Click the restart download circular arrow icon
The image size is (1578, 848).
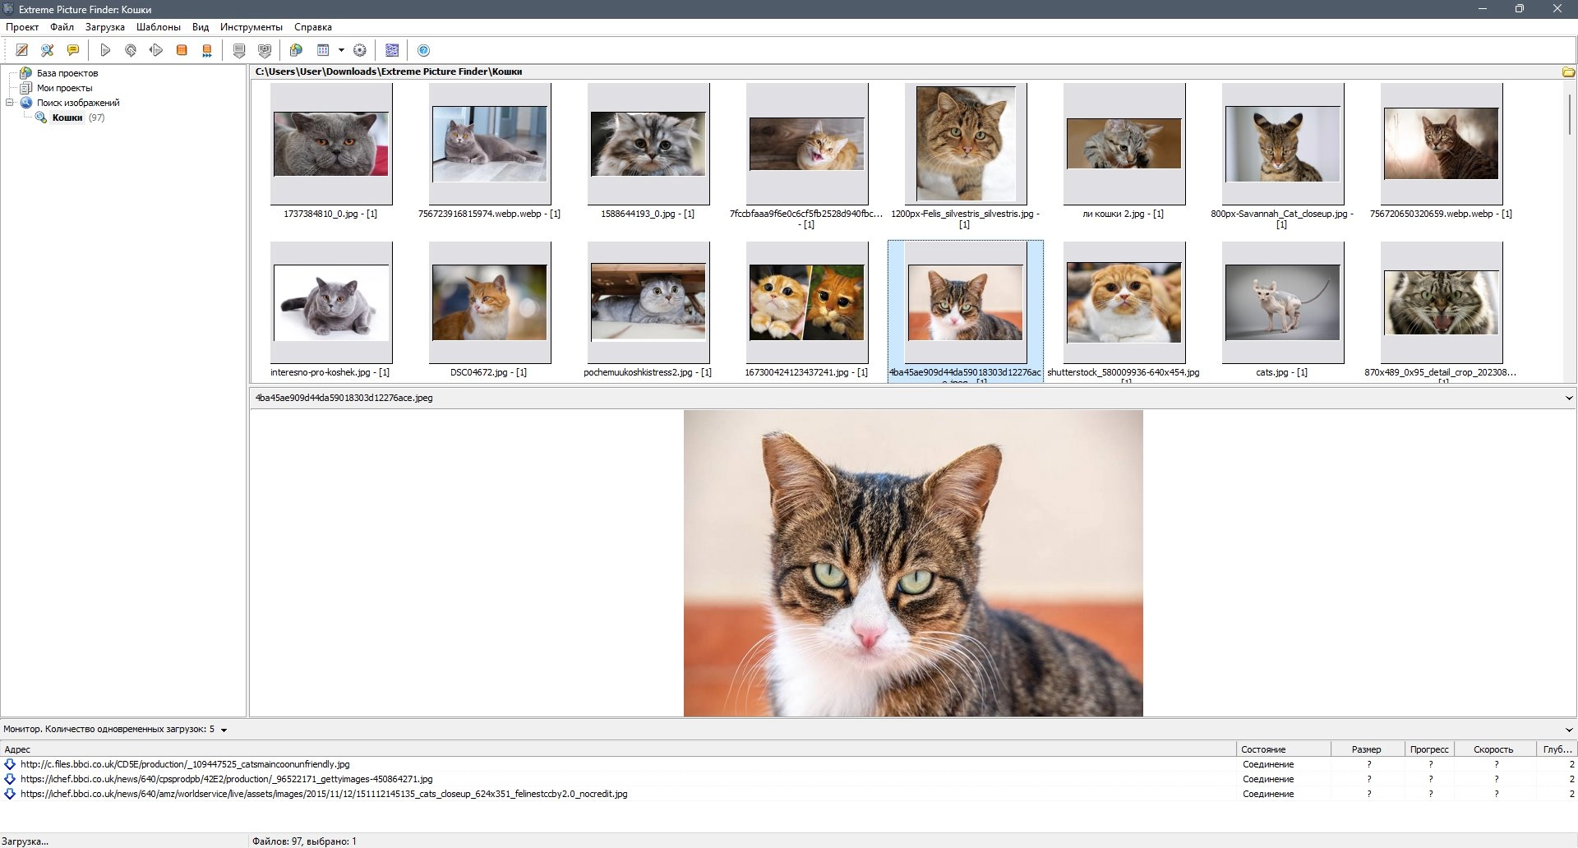tap(131, 50)
